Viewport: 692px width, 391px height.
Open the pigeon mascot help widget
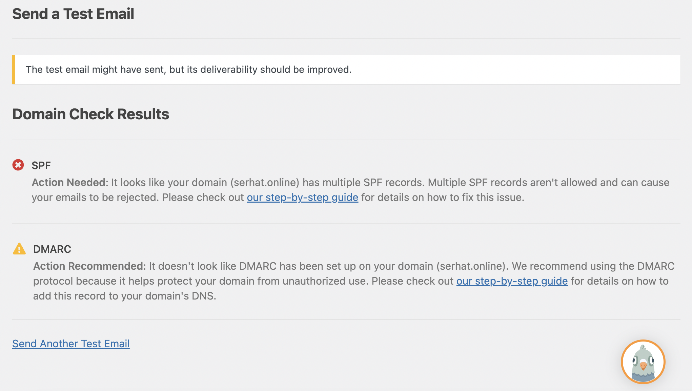tap(643, 362)
